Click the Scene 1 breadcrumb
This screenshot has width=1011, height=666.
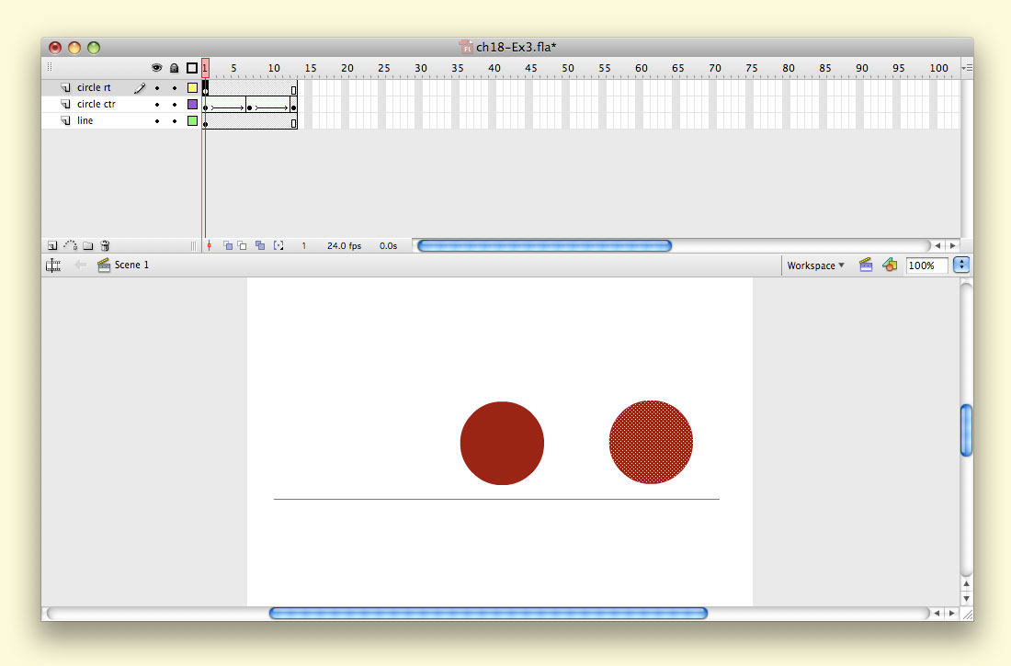(131, 265)
